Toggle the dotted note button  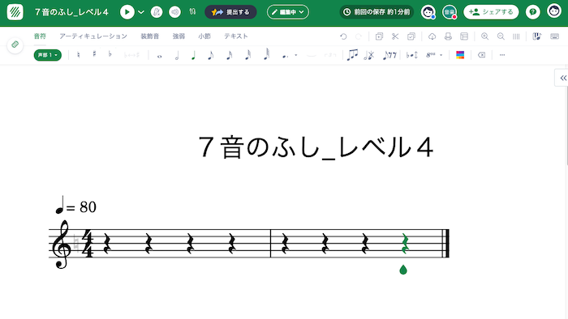pos(286,56)
